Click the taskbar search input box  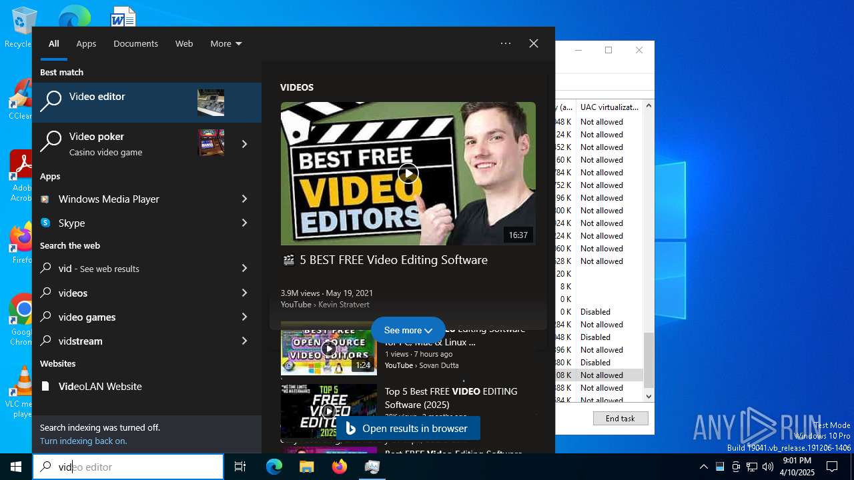click(128, 467)
